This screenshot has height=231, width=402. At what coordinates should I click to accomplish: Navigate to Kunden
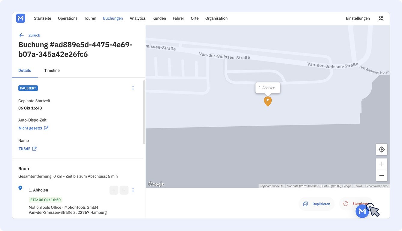(x=159, y=18)
